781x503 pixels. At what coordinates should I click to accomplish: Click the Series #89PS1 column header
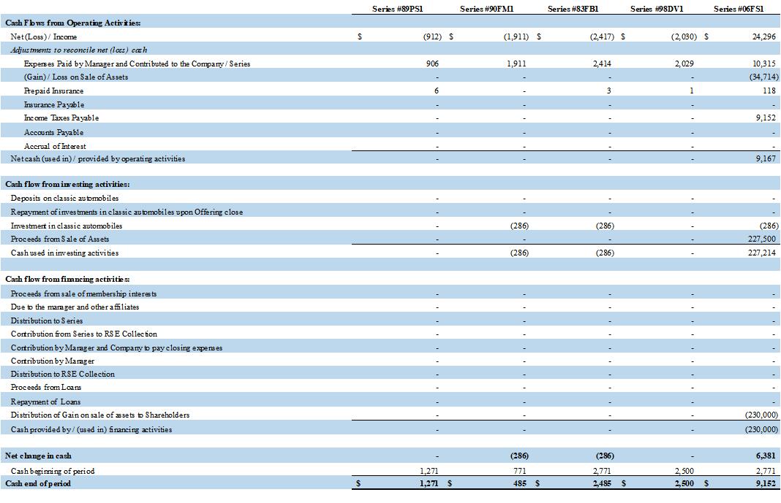pyautogui.click(x=398, y=9)
